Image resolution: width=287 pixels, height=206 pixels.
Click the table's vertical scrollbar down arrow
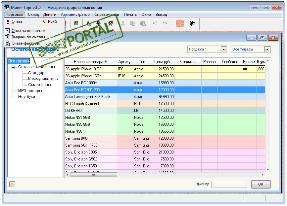pyautogui.click(x=268, y=169)
